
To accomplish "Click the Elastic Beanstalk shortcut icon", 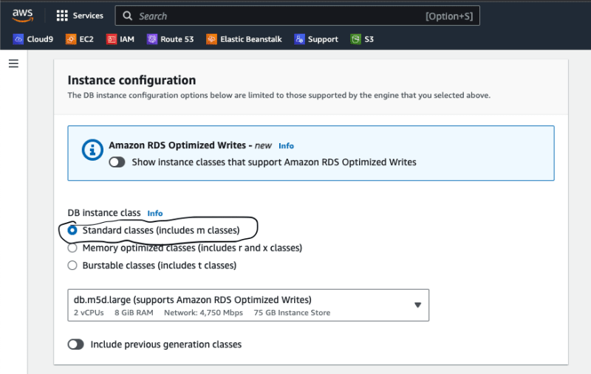I will (x=211, y=39).
